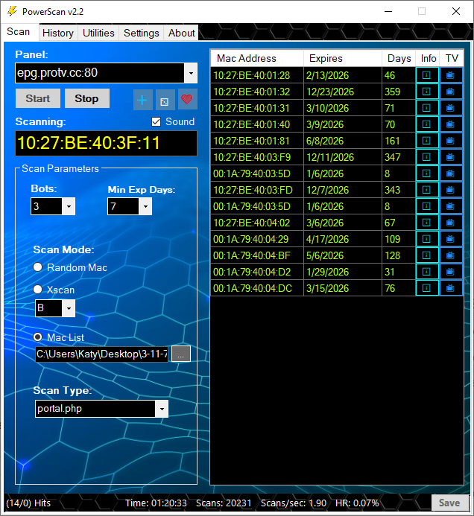Open Info for MAC 10:27:BE:40:03:F9
Viewport: 474px width, 516px height.
pyautogui.click(x=427, y=157)
